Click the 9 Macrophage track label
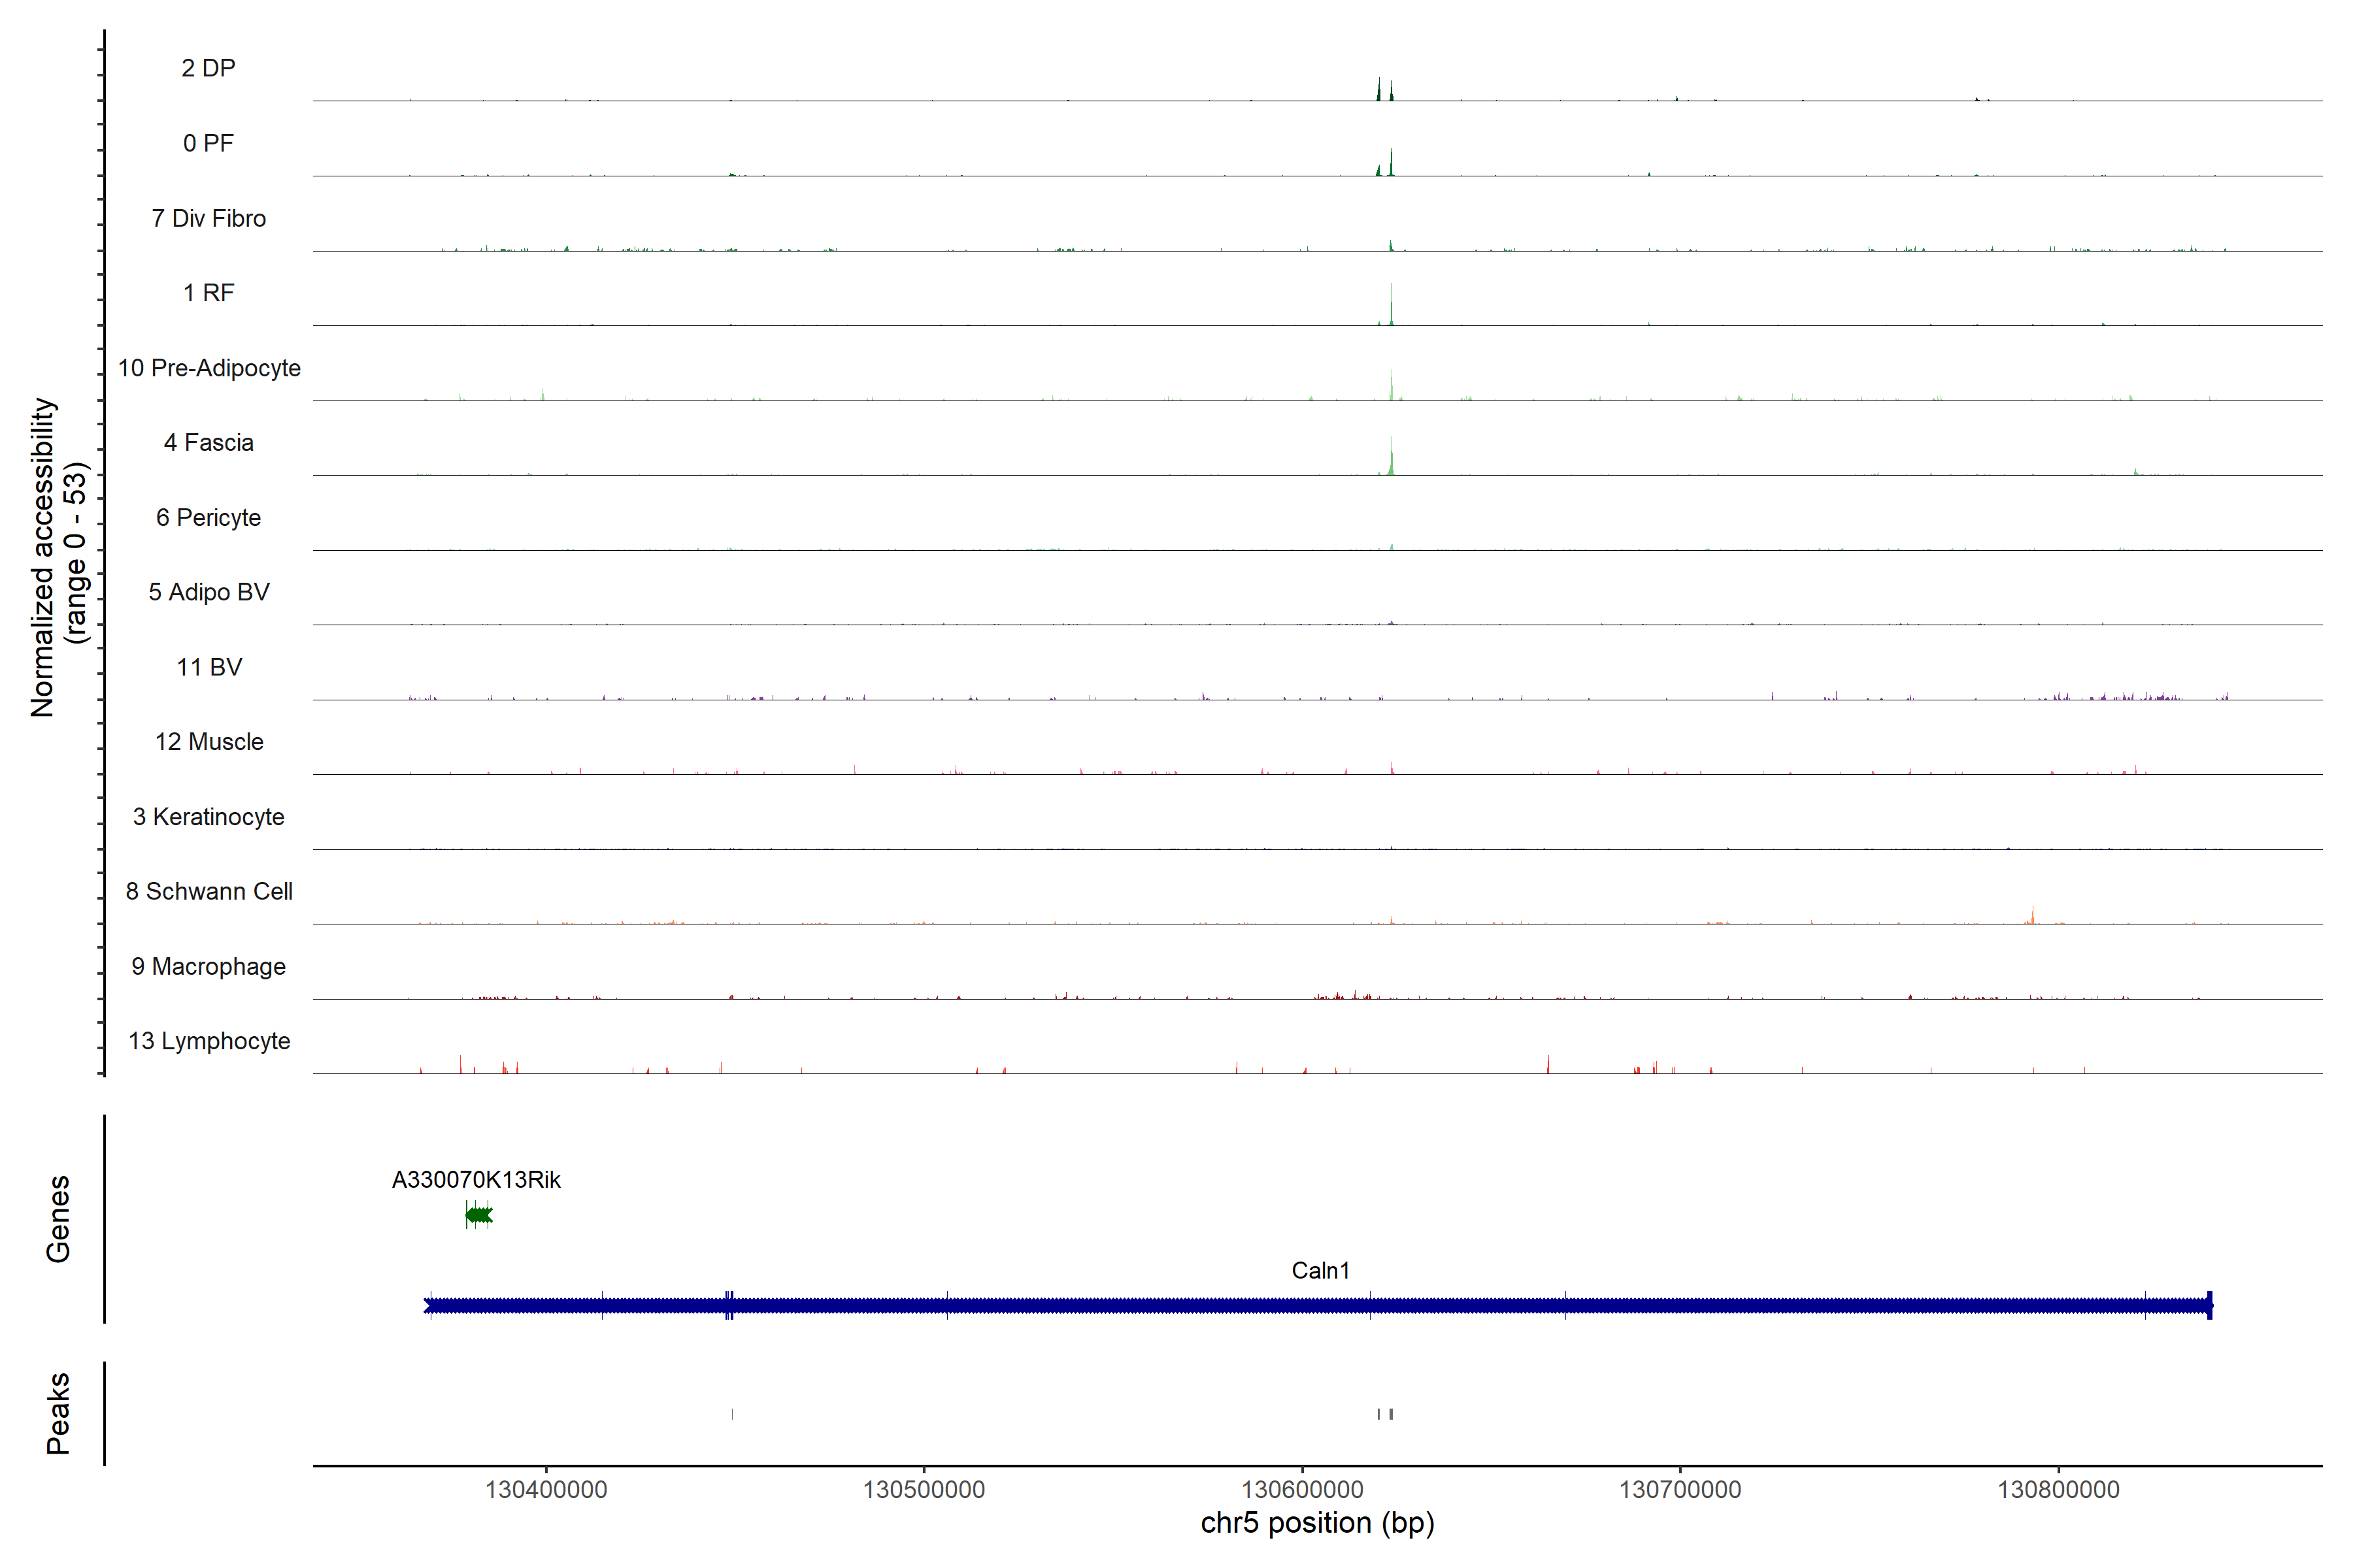The width and height of the screenshot is (2353, 1568). tap(208, 966)
